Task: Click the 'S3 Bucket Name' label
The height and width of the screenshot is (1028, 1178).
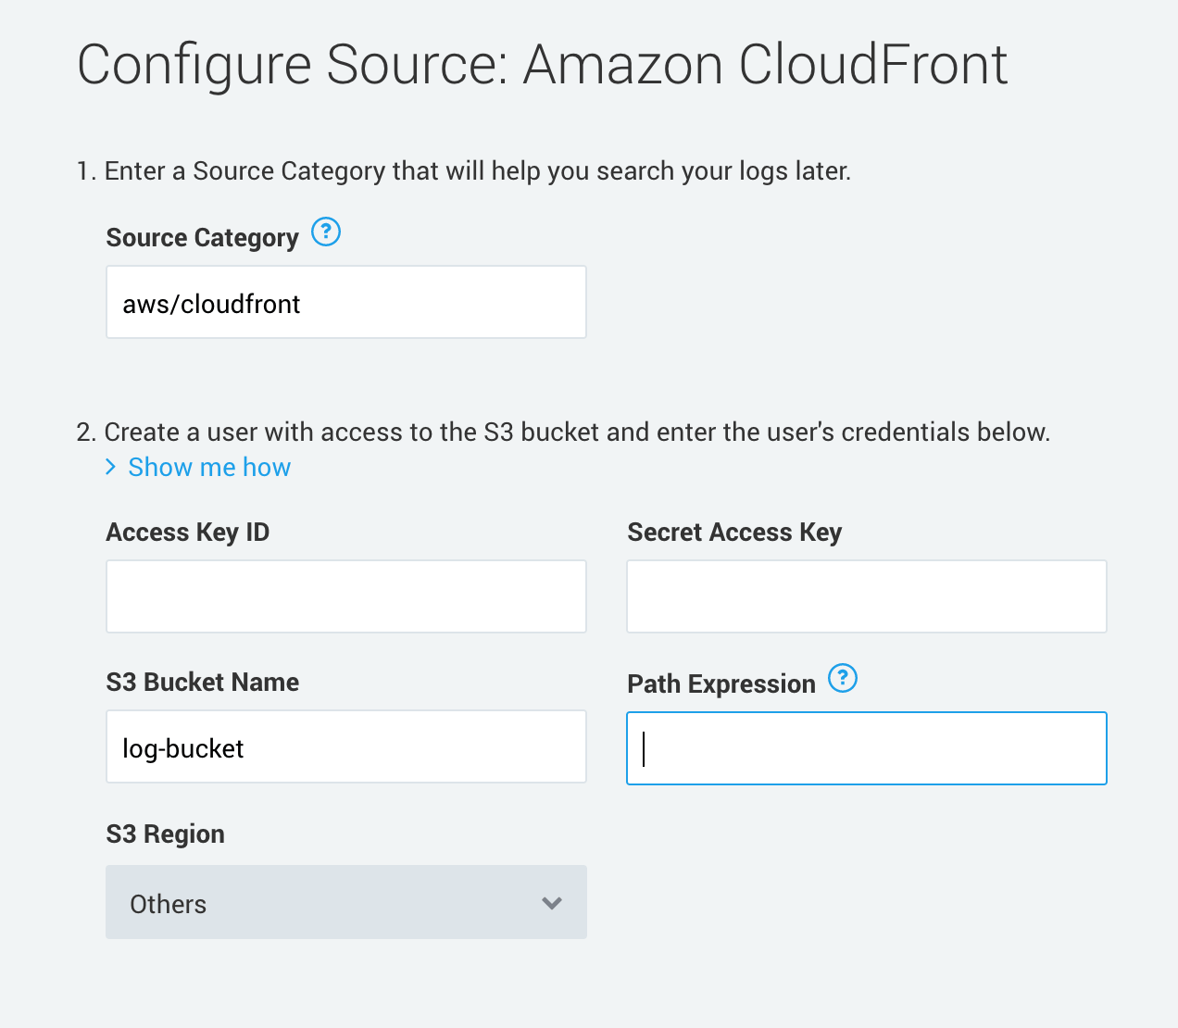Action: point(203,683)
